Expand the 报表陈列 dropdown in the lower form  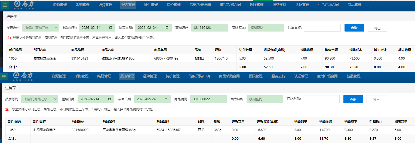click(x=40, y=99)
